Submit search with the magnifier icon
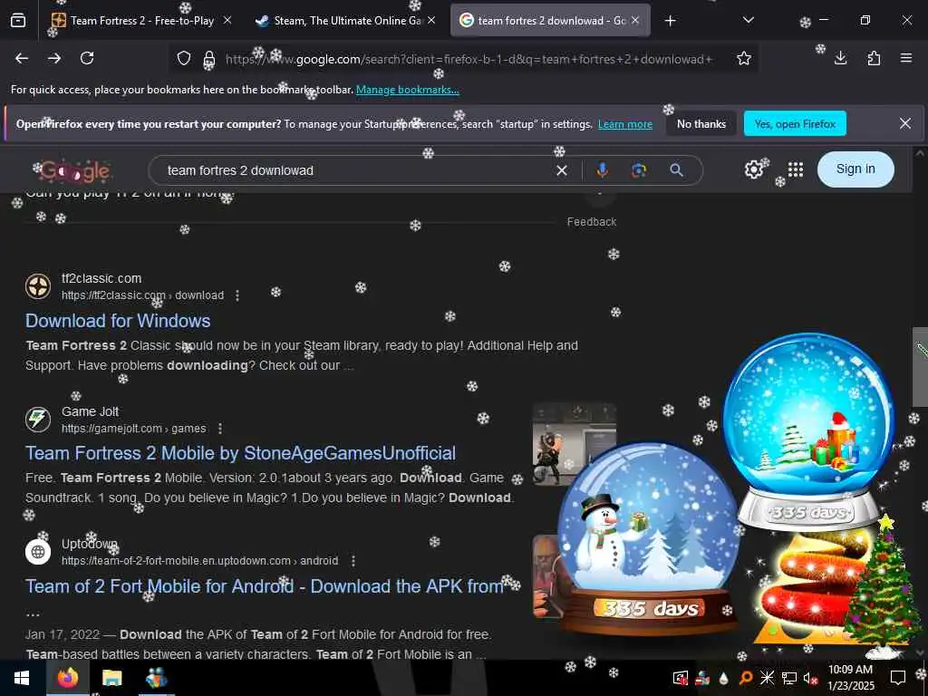The image size is (928, 696). 676,170
